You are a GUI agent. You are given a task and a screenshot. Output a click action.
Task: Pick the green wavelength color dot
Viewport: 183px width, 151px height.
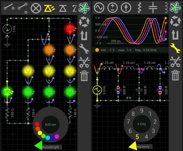(43, 136)
